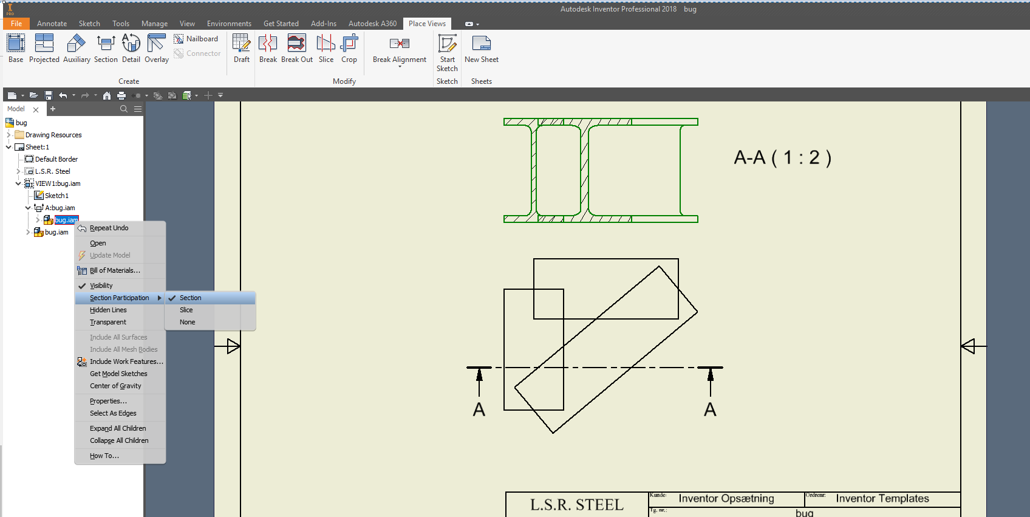Click the Save icon in quick access toolbar
Image resolution: width=1030 pixels, height=517 pixels.
[49, 95]
